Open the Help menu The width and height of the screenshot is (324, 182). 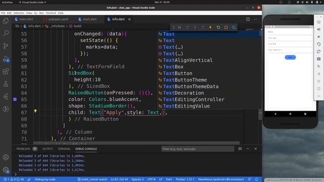tap(61, 13)
